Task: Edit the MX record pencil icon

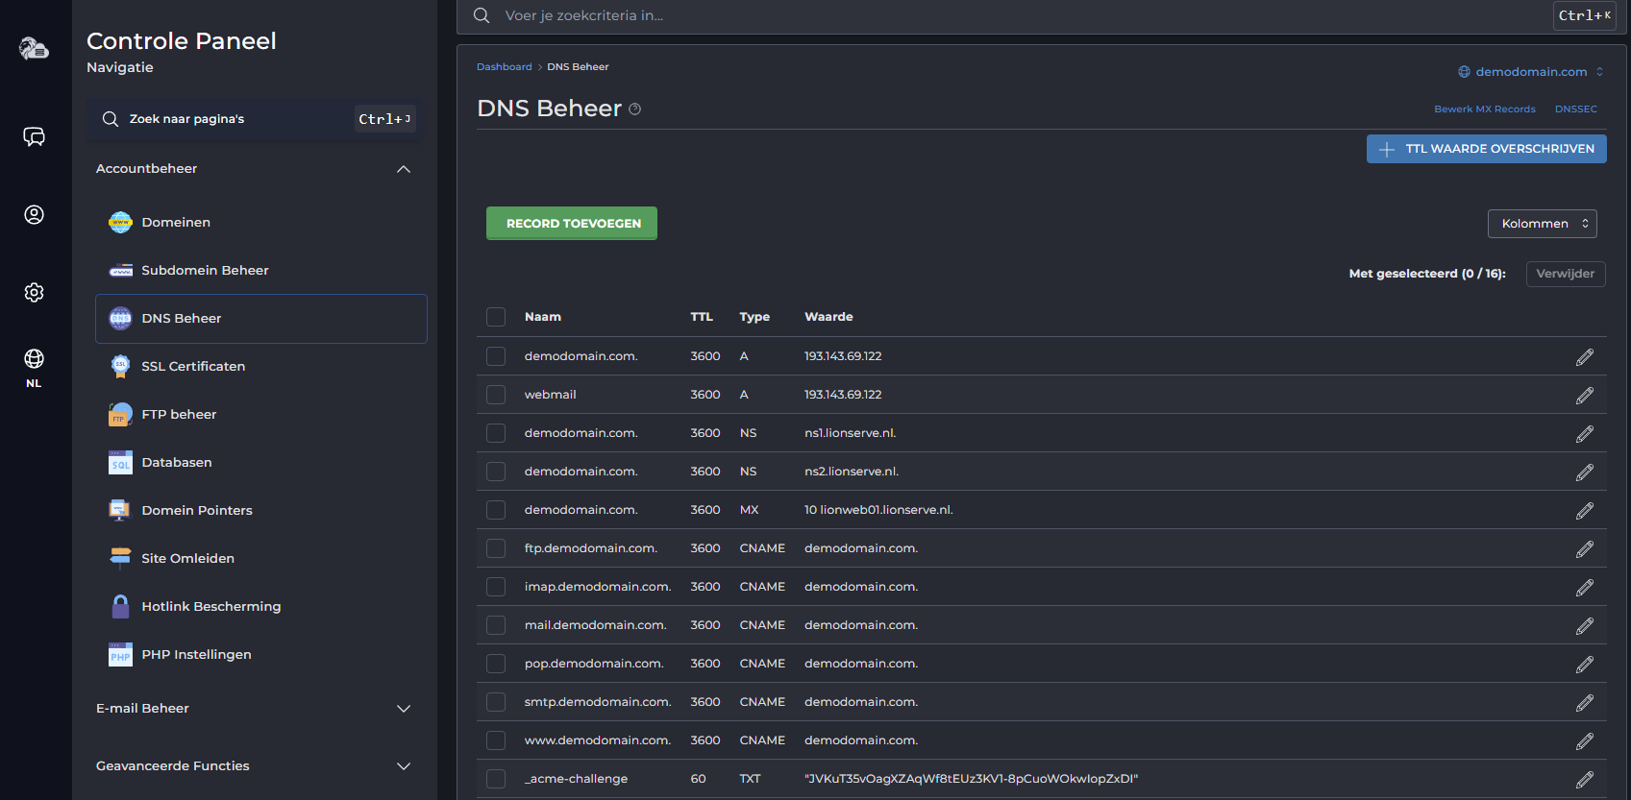Action: pyautogui.click(x=1585, y=511)
